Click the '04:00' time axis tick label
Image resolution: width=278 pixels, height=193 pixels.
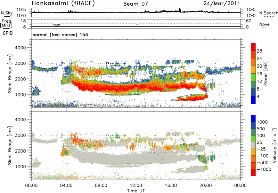click(66, 186)
